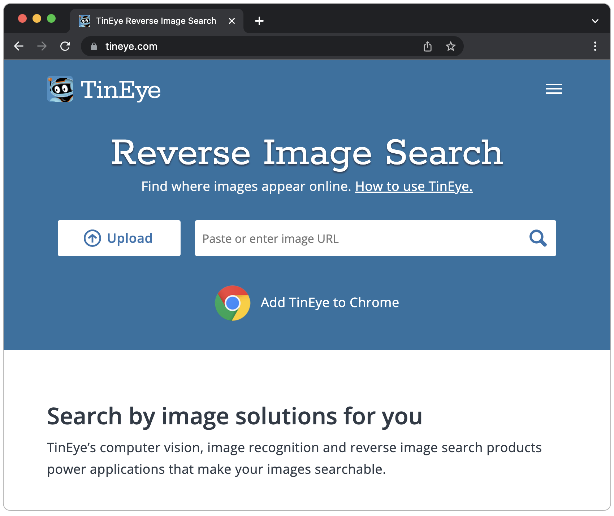Click the Chrome logo icon
Image resolution: width=614 pixels, height=516 pixels.
point(233,303)
